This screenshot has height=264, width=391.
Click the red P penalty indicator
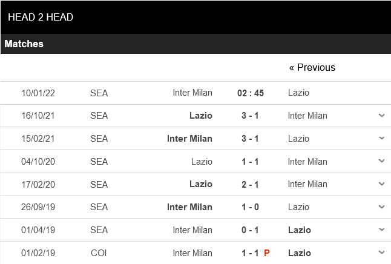click(x=266, y=252)
